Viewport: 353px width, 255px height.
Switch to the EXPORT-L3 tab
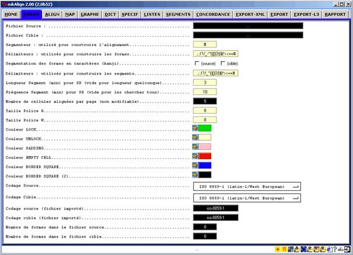[x=306, y=15]
